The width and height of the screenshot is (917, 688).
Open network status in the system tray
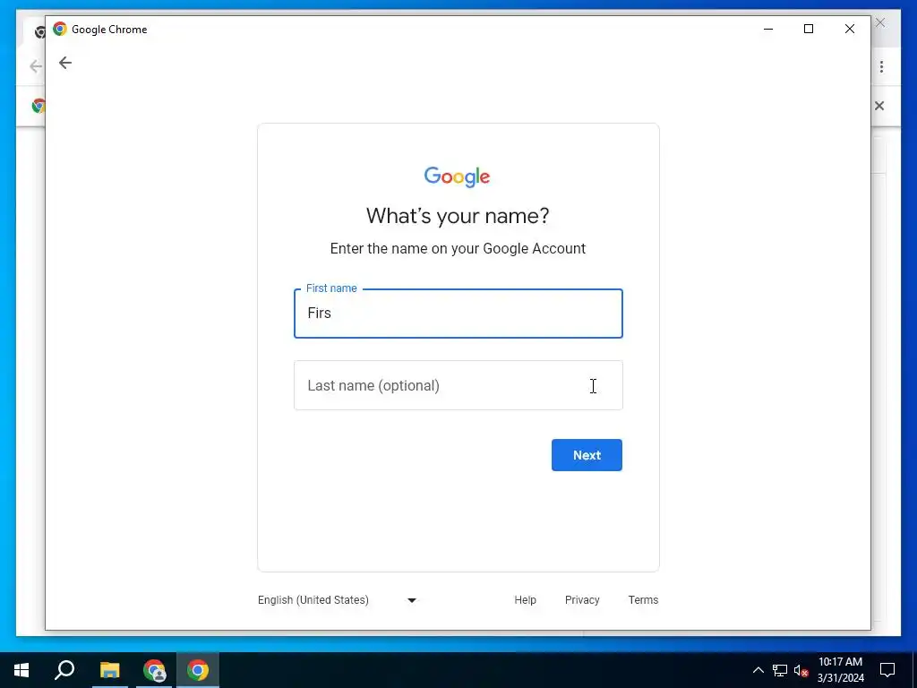click(x=780, y=670)
